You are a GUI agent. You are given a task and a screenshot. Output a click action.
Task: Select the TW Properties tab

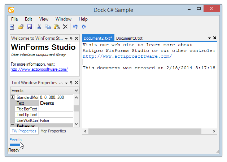click(x=24, y=131)
